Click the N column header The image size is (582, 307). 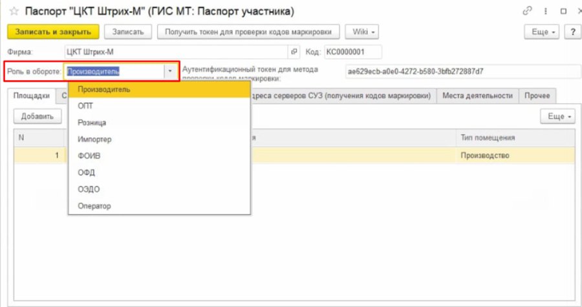tap(40, 138)
